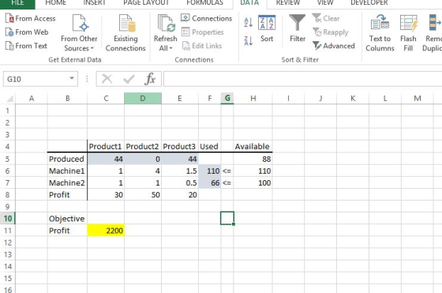Select Machine2 used value 66
Image resolution: width=442 pixels, height=293 pixels.
click(x=209, y=182)
